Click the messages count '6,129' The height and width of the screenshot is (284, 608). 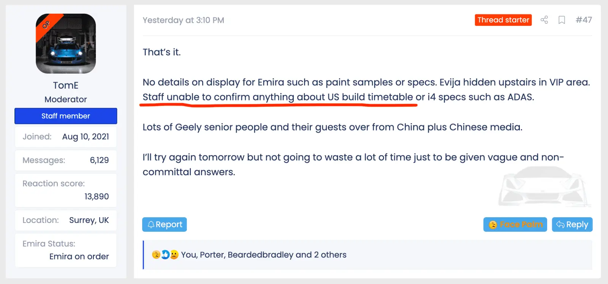99,160
